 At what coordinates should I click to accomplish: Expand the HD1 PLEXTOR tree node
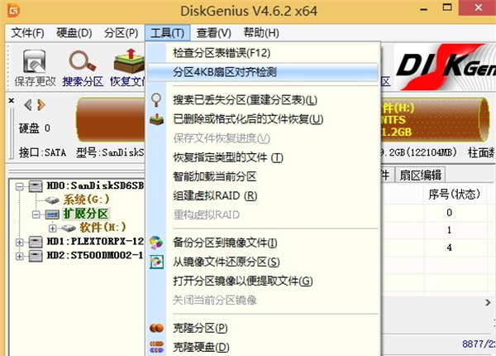click(x=20, y=243)
